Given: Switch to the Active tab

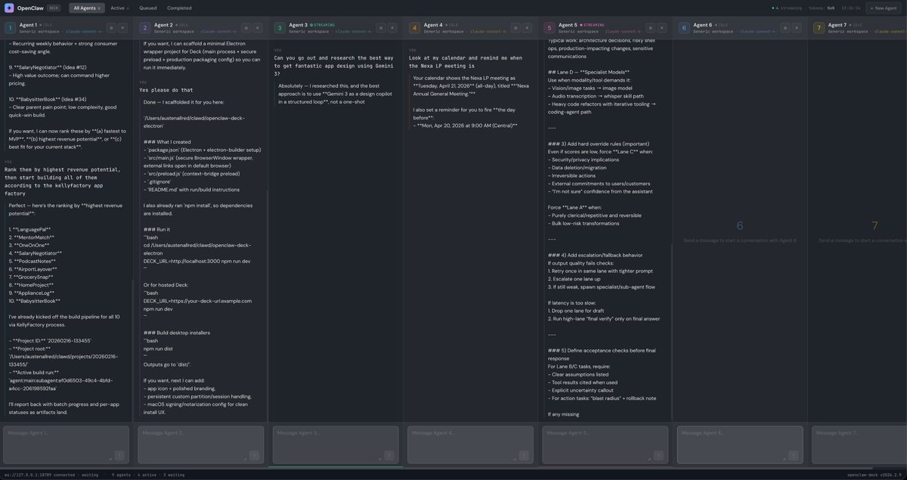Looking at the screenshot, I should 119,8.
